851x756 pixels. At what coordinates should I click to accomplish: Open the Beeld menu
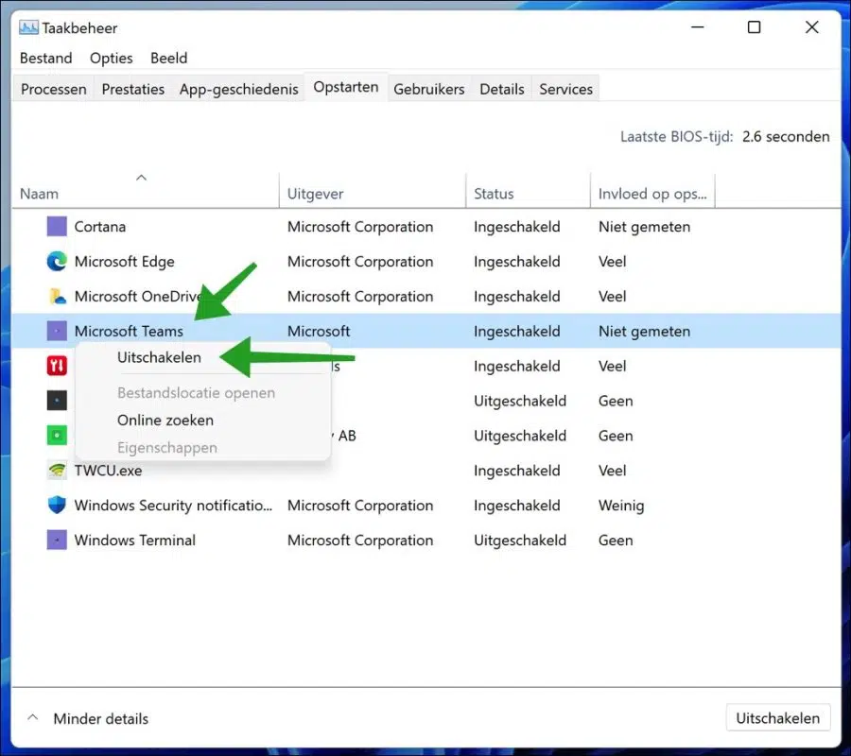coord(169,58)
